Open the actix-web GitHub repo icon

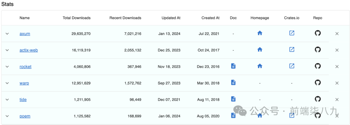[318, 50]
